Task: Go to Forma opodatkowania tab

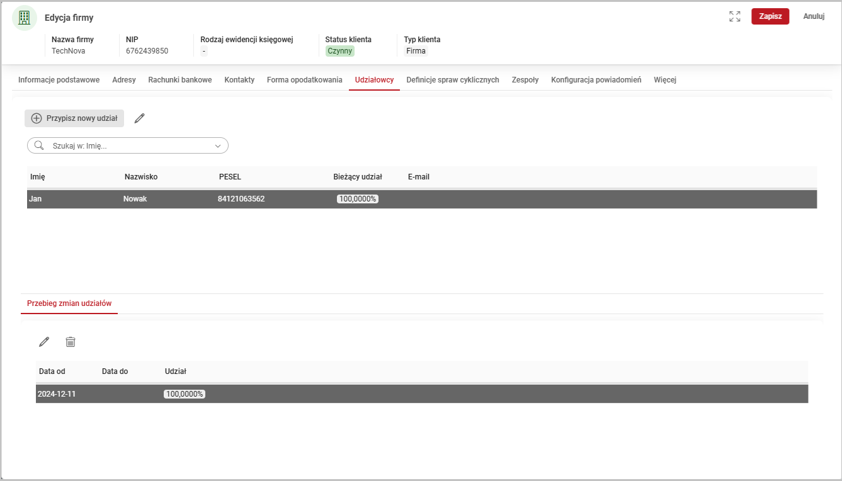Action: 304,80
